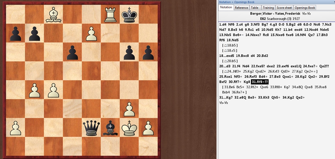Click the black pawn on d6

coord(72,52)
